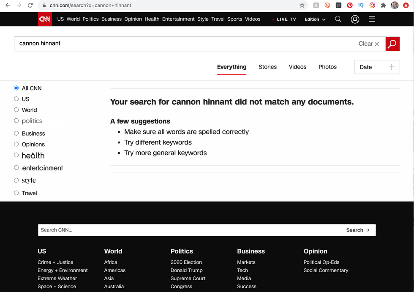Expand the Date filter

(377, 67)
